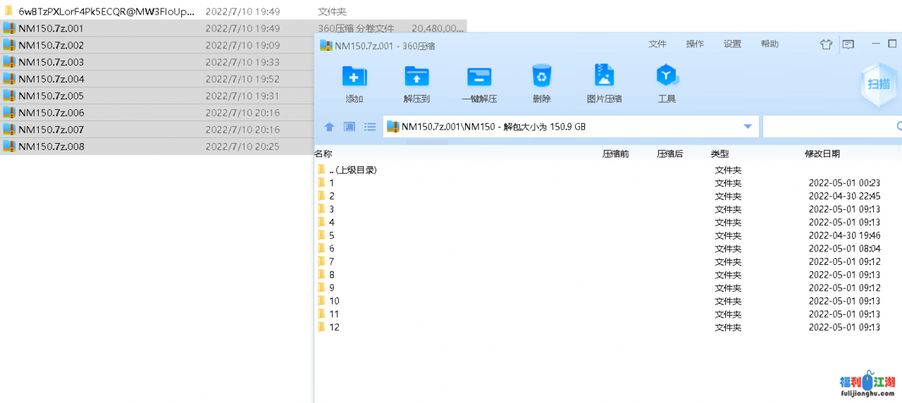Open the skin/theme shirt icon
This screenshot has height=403, width=902.
[x=826, y=44]
